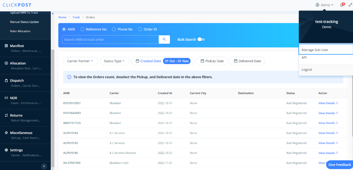Expand Manage Sub User submenu arrow
The width and height of the screenshot is (353, 170).
click(350, 50)
